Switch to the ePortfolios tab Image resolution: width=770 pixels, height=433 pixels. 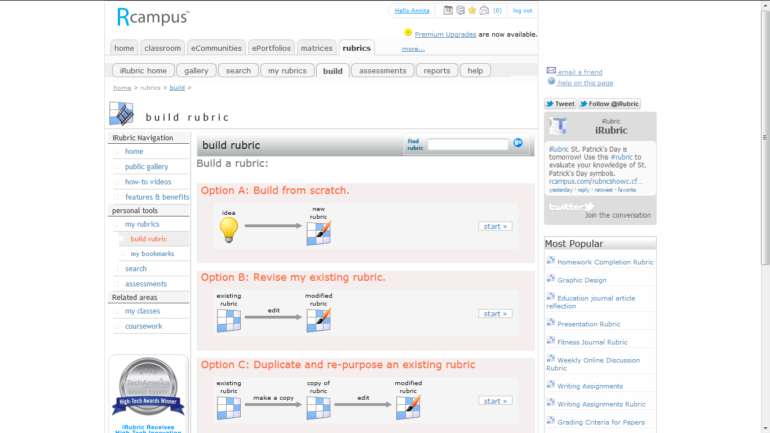(271, 48)
